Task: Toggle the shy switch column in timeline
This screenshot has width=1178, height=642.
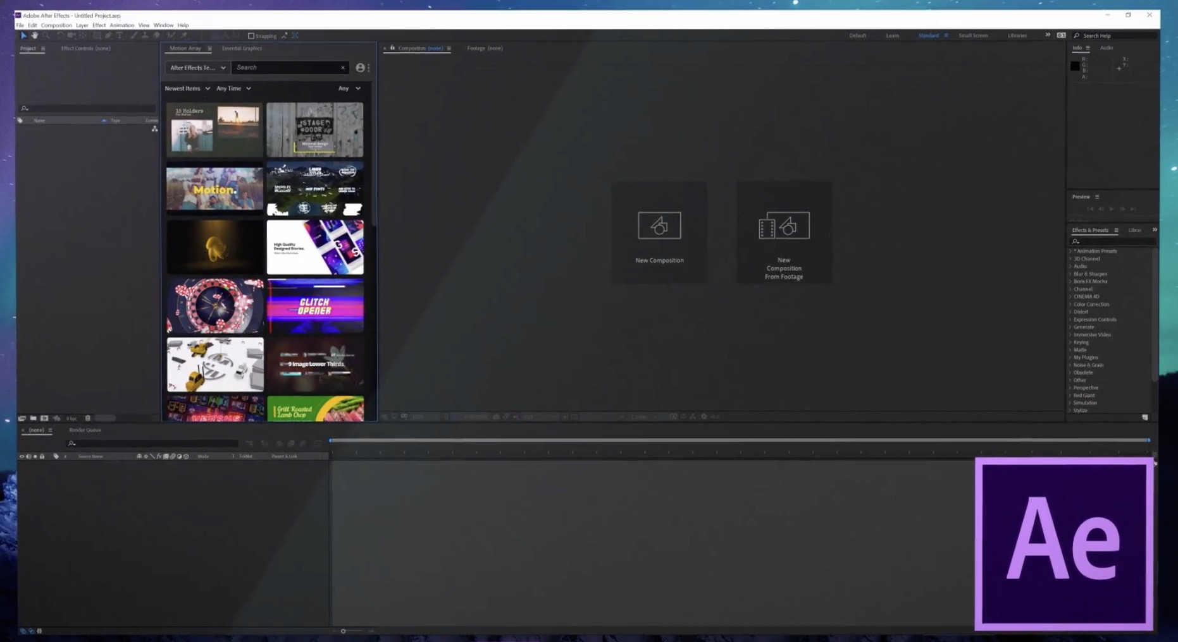Action: pyautogui.click(x=139, y=456)
